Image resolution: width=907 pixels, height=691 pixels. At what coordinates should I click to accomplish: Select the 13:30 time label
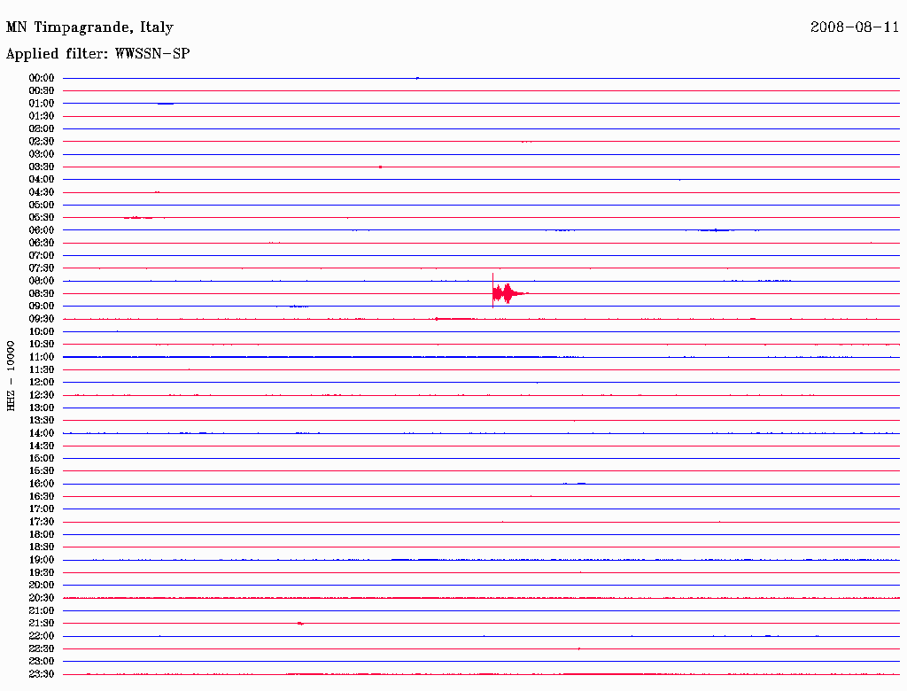click(42, 420)
